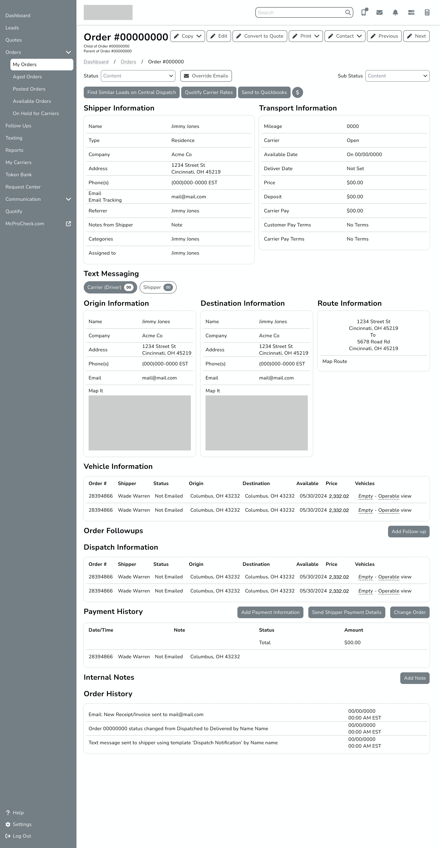
Task: Click the Log Out arrow icon
Action: 8,836
